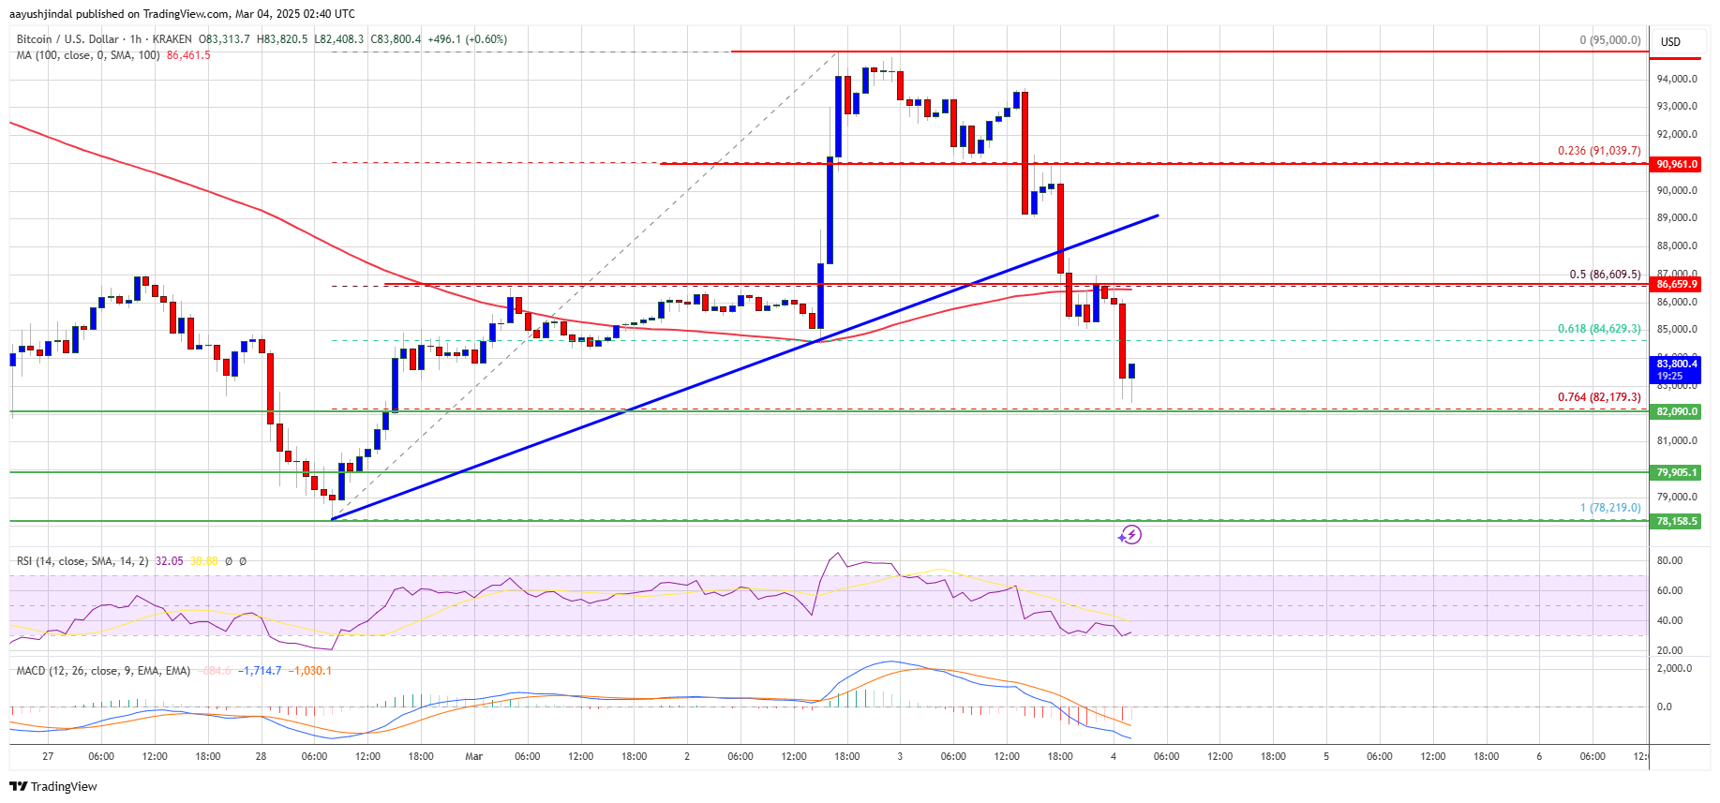Click the current price label 83,800.4

click(x=1676, y=364)
